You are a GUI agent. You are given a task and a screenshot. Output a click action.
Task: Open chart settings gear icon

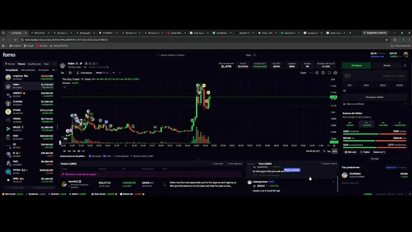point(323,73)
